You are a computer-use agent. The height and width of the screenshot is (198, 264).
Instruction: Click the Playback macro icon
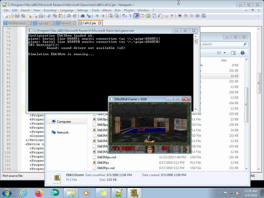point(192,16)
